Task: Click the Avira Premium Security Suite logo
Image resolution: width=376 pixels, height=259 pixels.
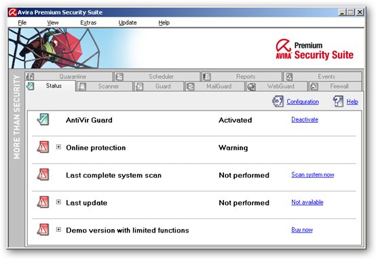Action: click(314, 49)
